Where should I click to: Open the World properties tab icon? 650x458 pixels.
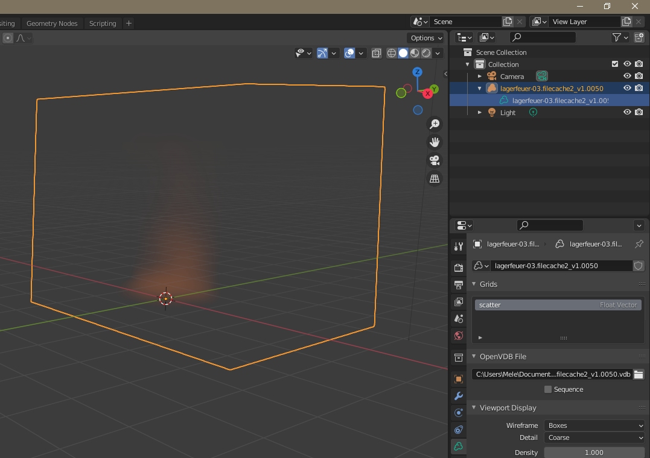tap(459, 335)
